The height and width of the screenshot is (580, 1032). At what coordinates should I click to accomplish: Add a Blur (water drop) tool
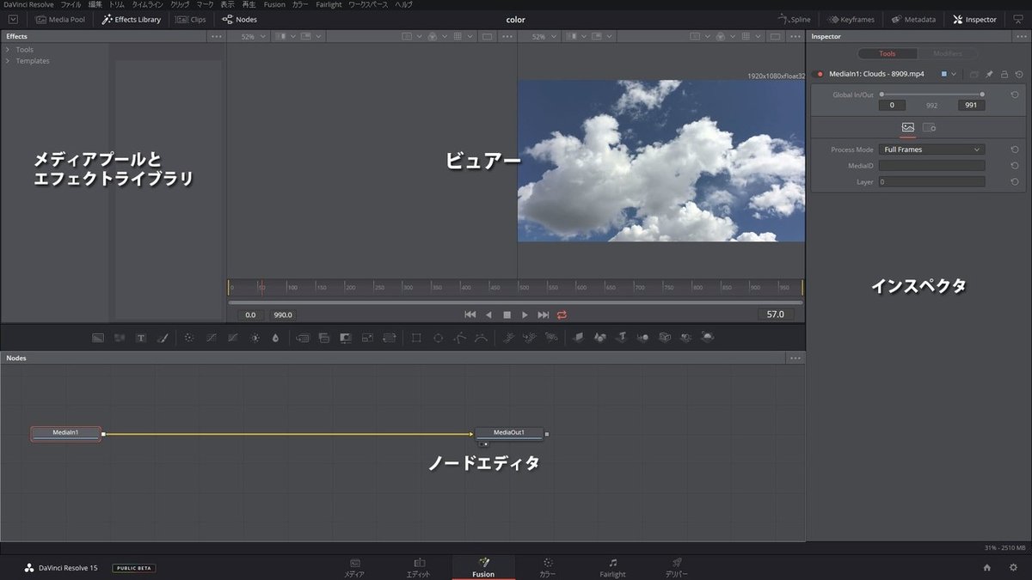click(275, 338)
